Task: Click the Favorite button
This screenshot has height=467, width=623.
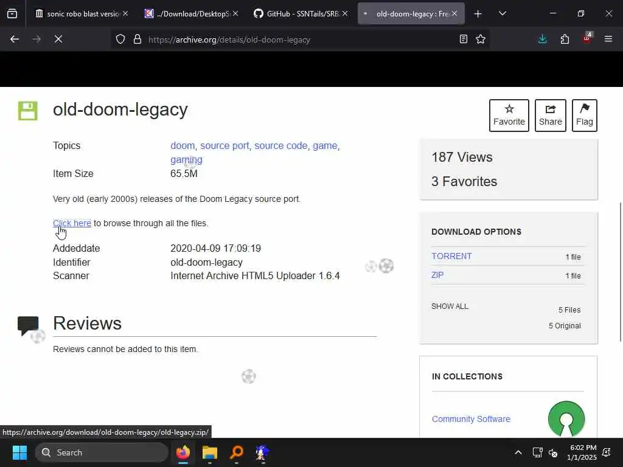Action: tap(509, 116)
